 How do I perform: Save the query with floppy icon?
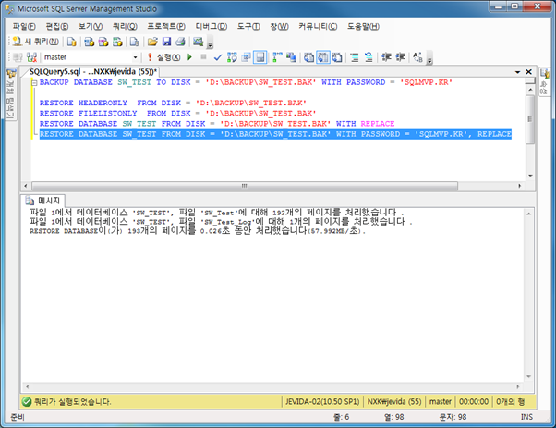[x=166, y=42]
